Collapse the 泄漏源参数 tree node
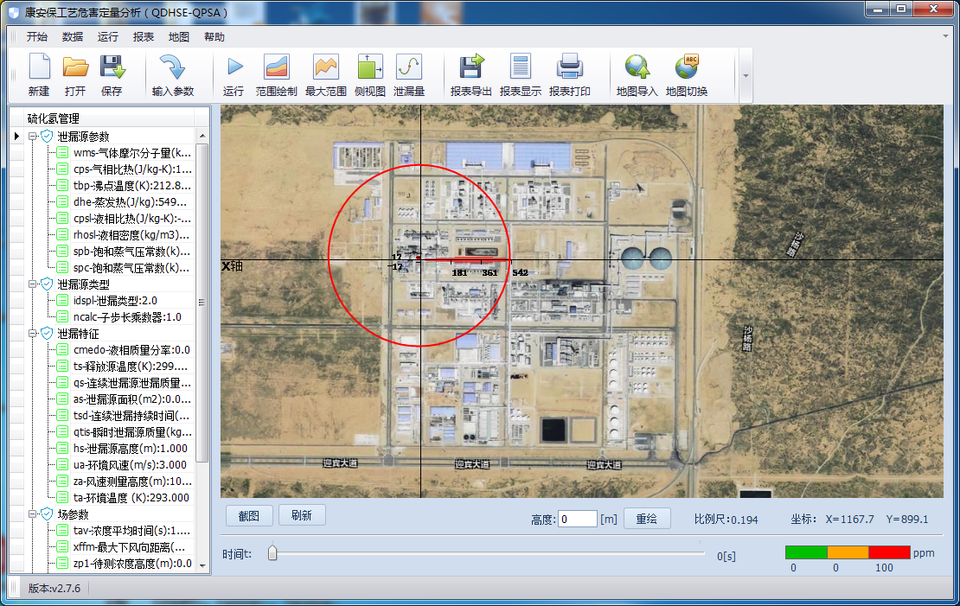 [33, 137]
